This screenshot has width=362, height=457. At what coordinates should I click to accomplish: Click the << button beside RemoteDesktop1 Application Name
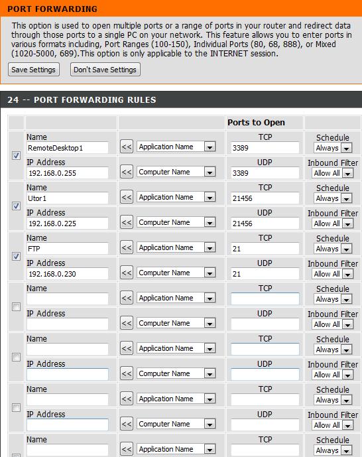[x=127, y=147]
